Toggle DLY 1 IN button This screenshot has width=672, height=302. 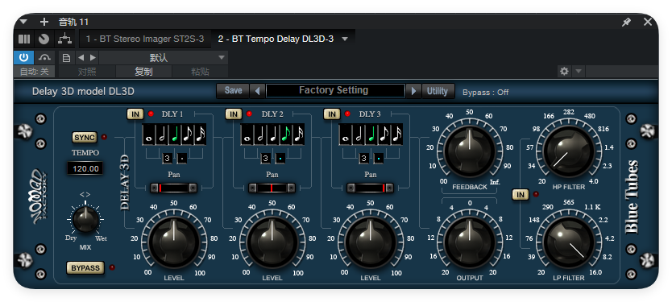[135, 114]
